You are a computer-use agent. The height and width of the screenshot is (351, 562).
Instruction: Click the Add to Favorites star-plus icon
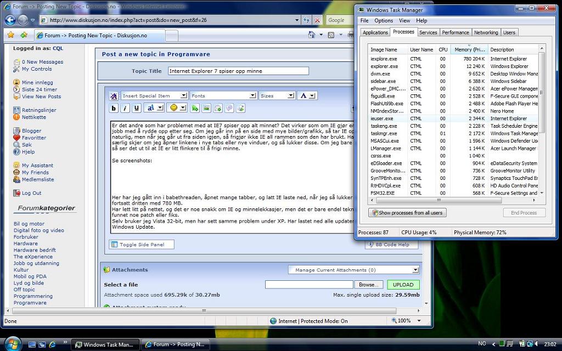coord(24,35)
